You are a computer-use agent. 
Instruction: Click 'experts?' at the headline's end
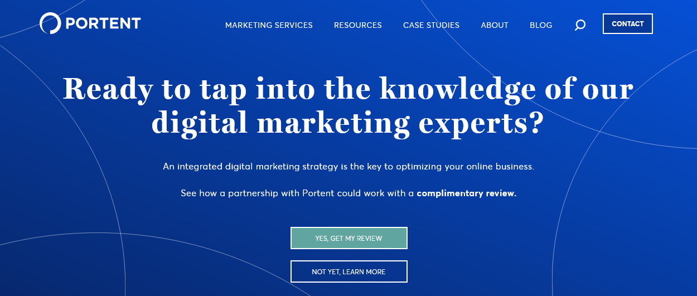[480, 123]
